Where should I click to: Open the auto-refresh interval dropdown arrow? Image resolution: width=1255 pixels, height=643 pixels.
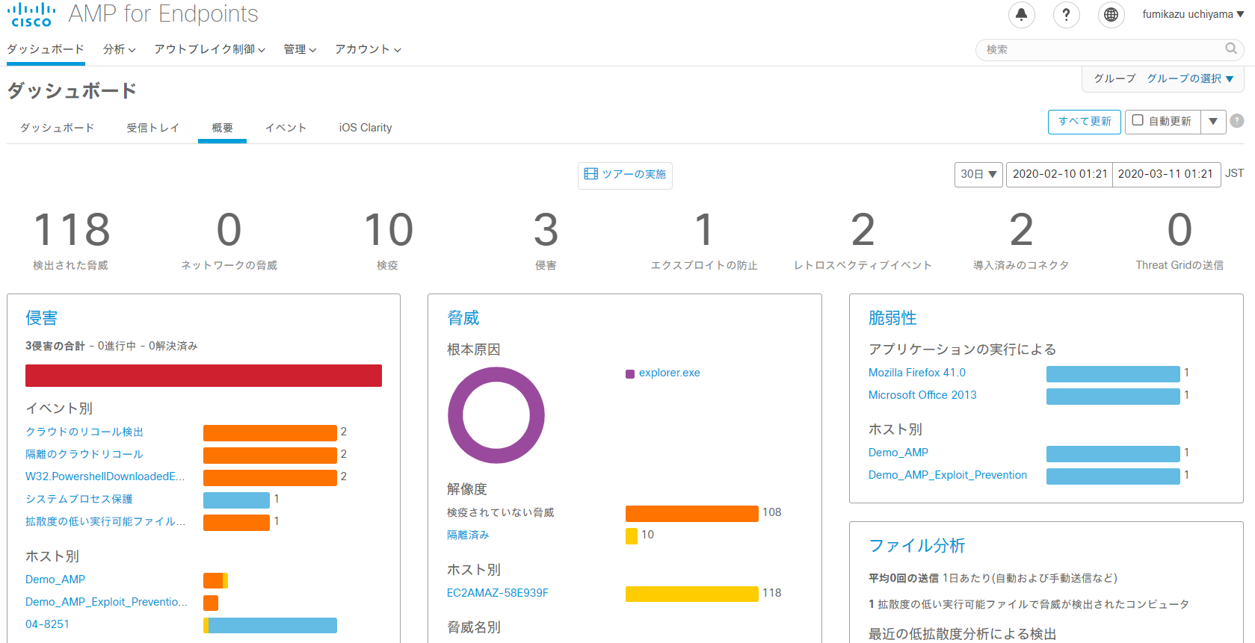(1213, 121)
